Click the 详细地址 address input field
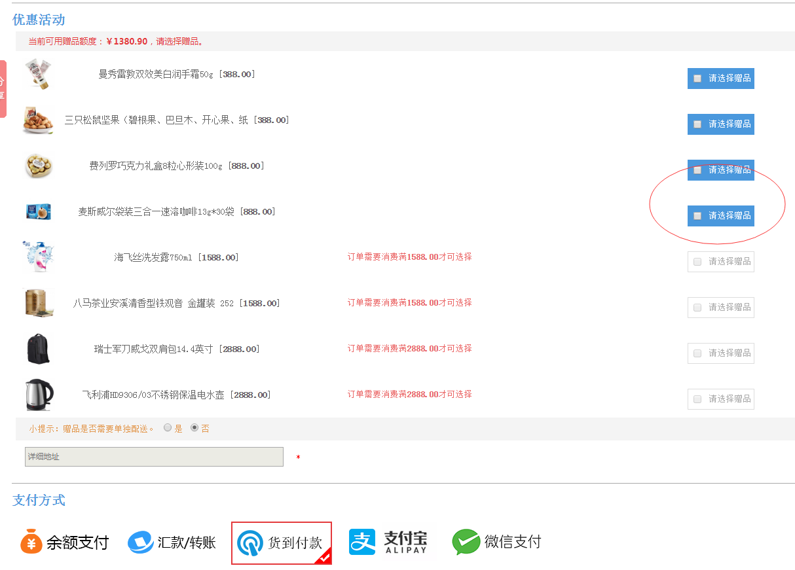 click(x=154, y=457)
